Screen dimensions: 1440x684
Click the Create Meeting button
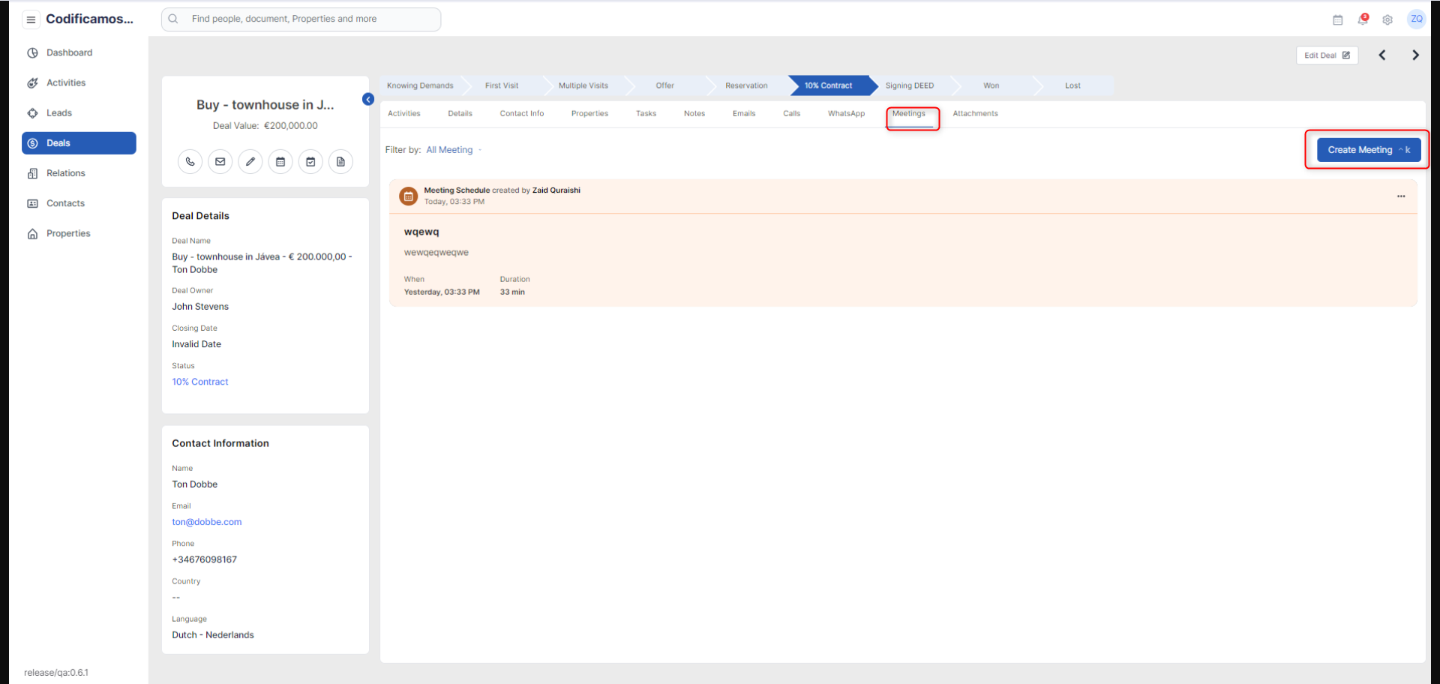[x=1368, y=150]
